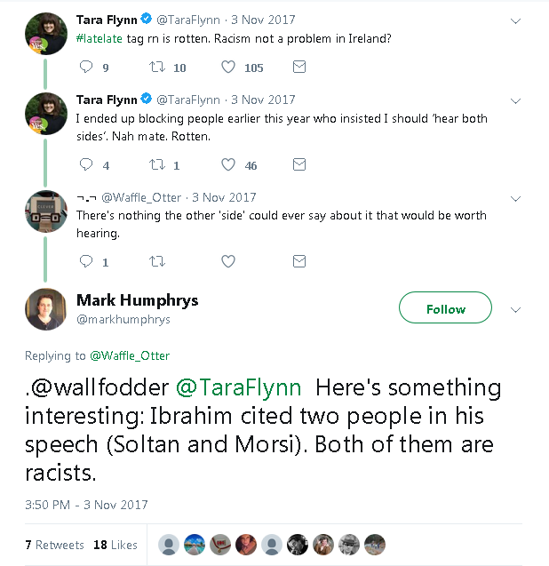
Task: Send the #latelate tweet via direct message
Action: coord(299,68)
